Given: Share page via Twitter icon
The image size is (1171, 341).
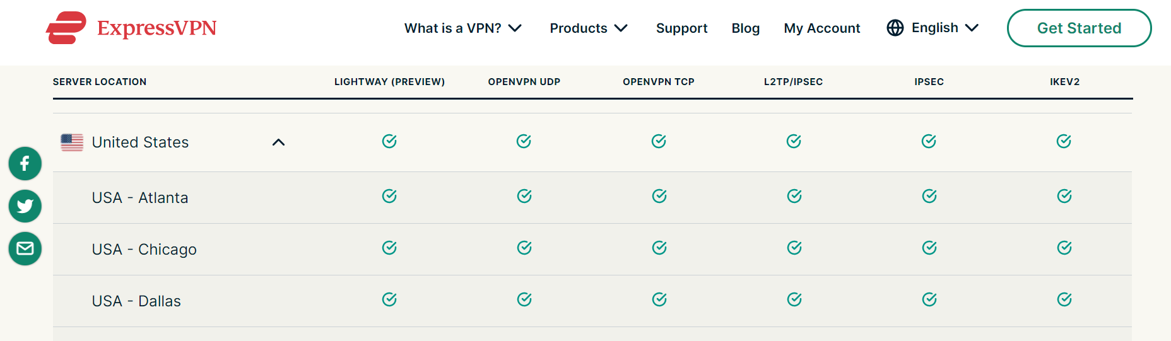Looking at the screenshot, I should [x=25, y=206].
